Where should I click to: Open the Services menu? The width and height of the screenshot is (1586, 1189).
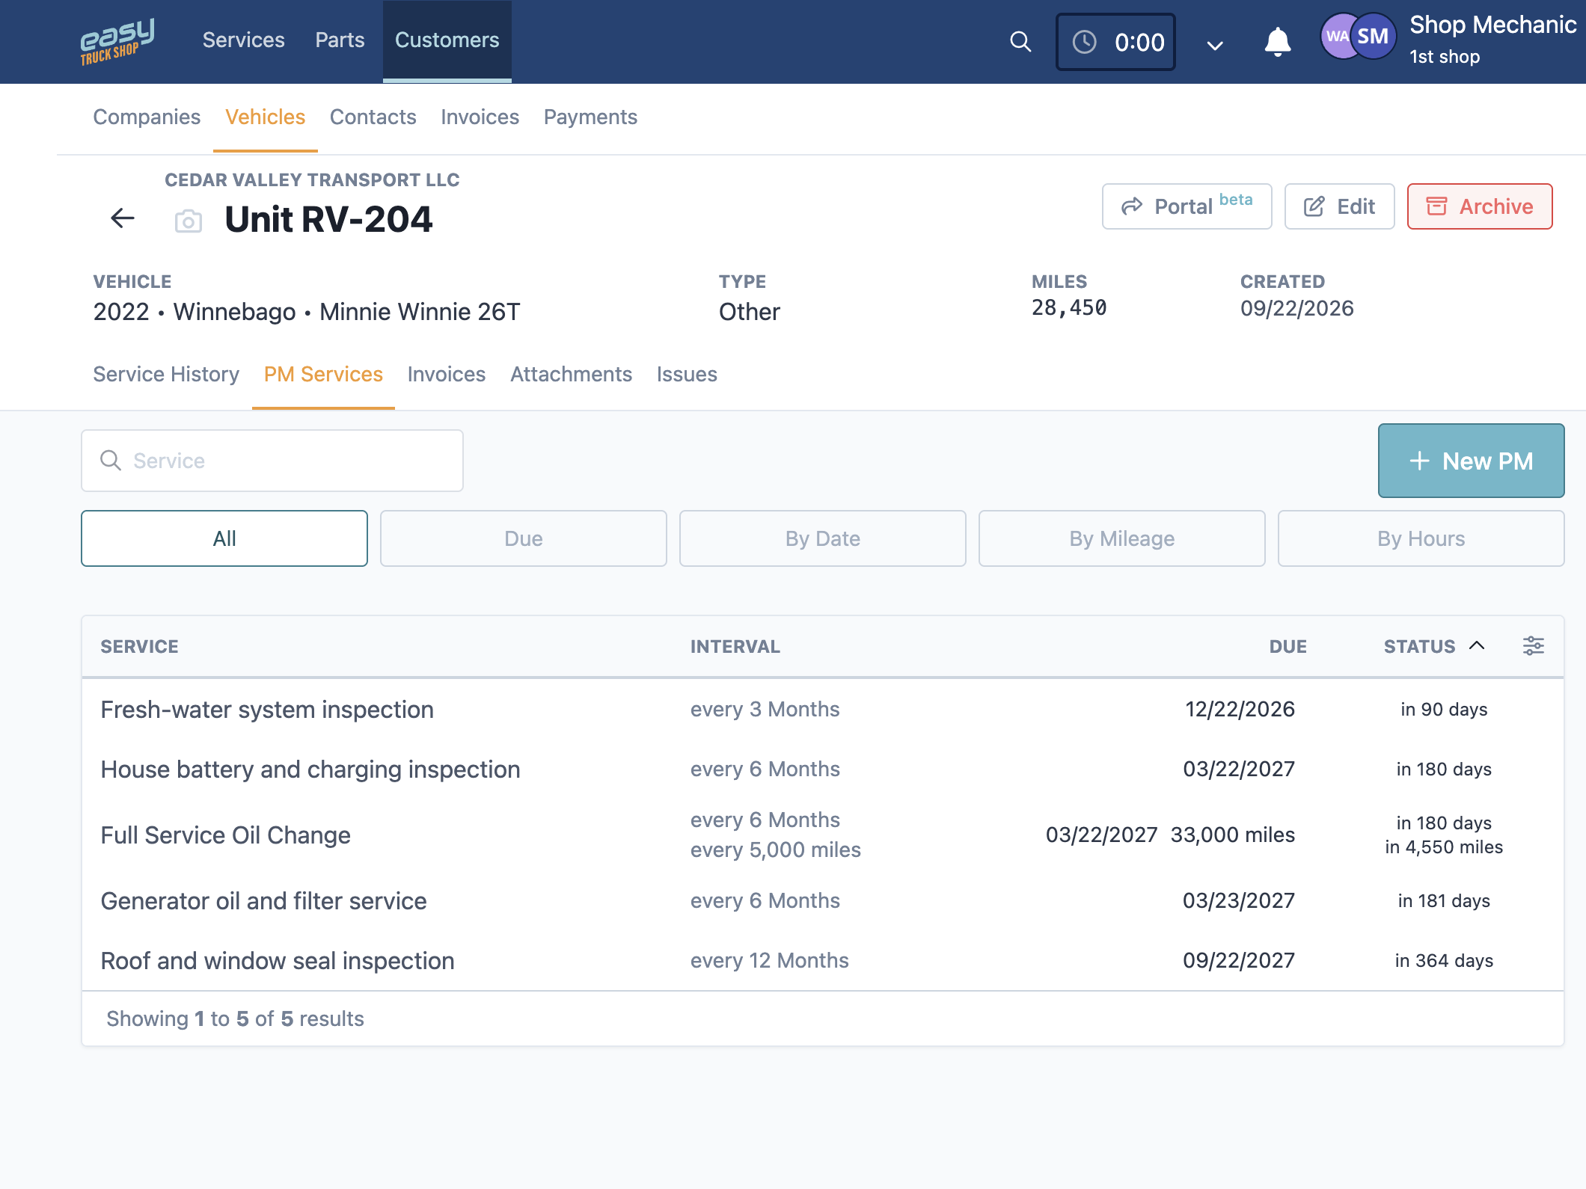(244, 40)
